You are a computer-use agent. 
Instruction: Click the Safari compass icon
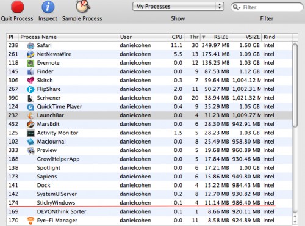pos(30,46)
